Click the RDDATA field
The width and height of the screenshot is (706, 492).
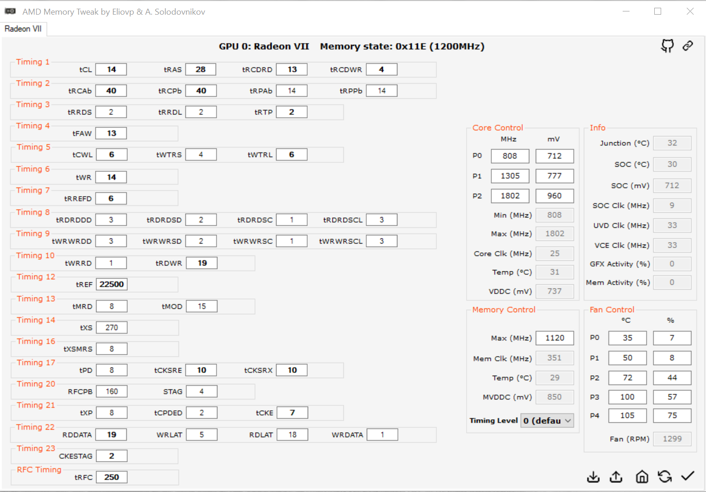point(112,435)
